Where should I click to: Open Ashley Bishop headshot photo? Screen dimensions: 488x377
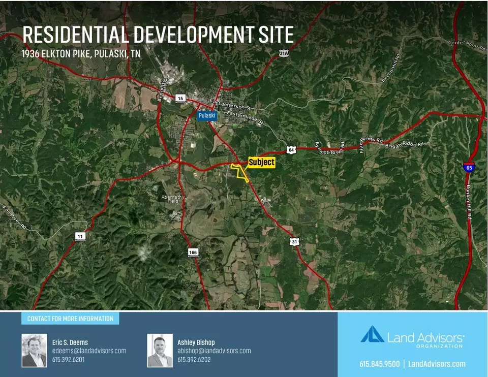coord(160,350)
